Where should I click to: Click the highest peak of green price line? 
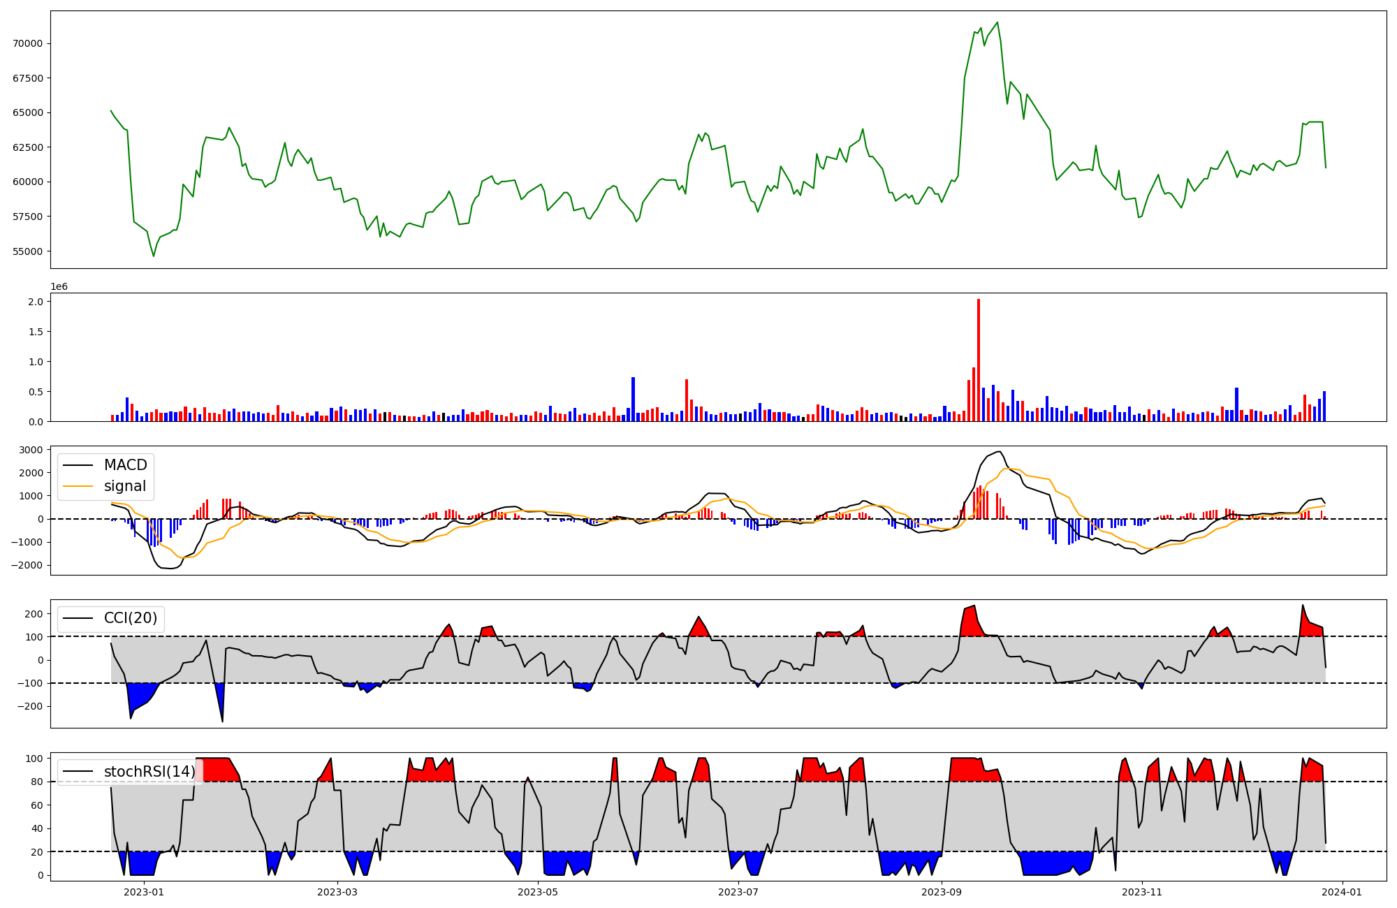[997, 22]
